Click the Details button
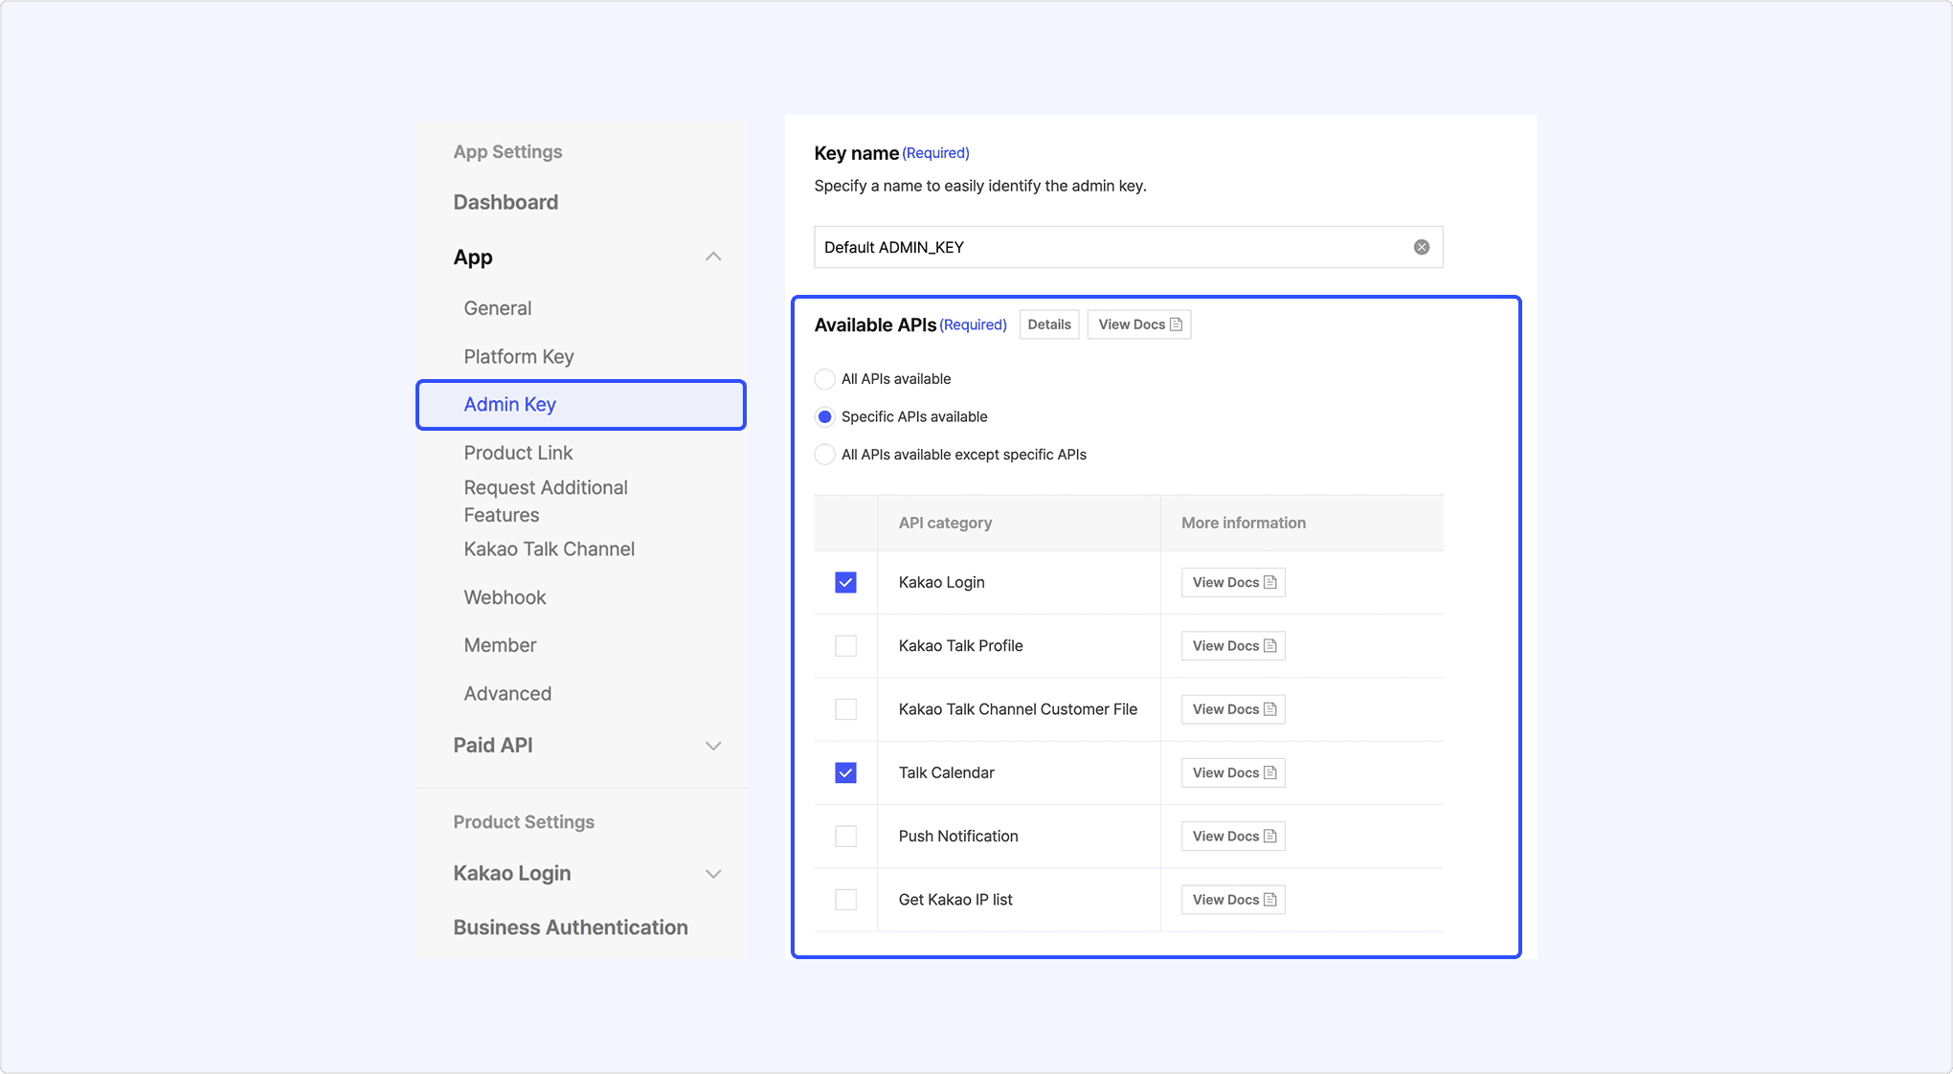This screenshot has height=1074, width=1953. [1049, 324]
